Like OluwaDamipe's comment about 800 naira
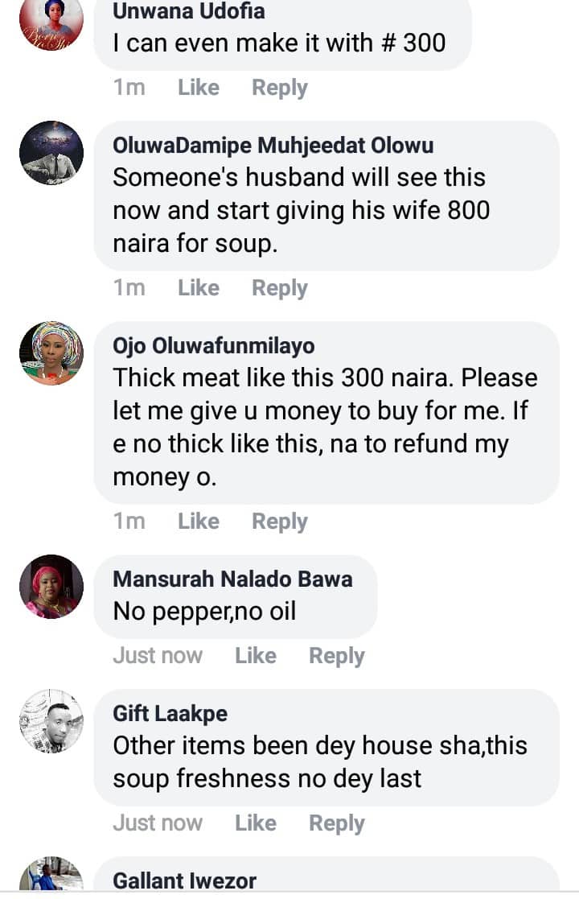The height and width of the screenshot is (899, 579). tap(199, 287)
